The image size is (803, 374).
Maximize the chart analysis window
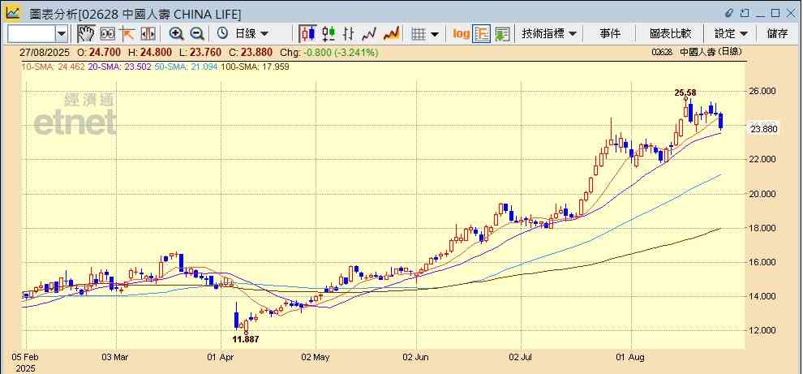[x=775, y=13]
